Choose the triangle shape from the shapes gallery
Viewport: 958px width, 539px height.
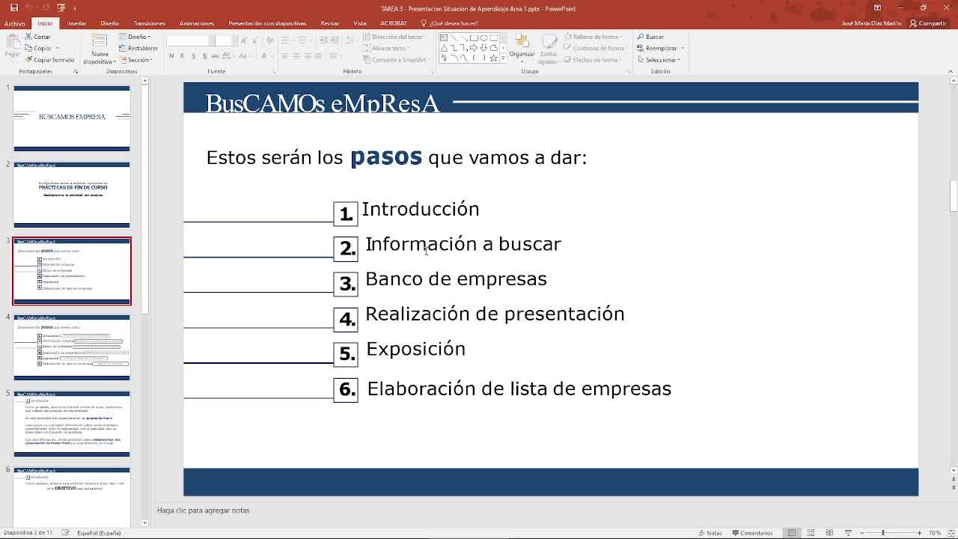click(x=445, y=48)
